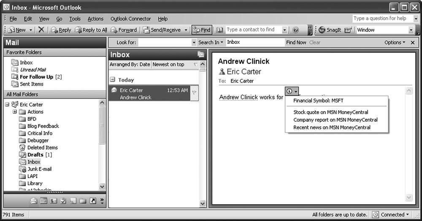The width and height of the screenshot is (422, 221).
Task: Open the Go menu
Action: tap(59, 19)
